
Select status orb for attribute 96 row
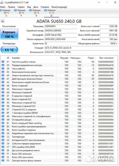pyautogui.click(x=3, y=106)
